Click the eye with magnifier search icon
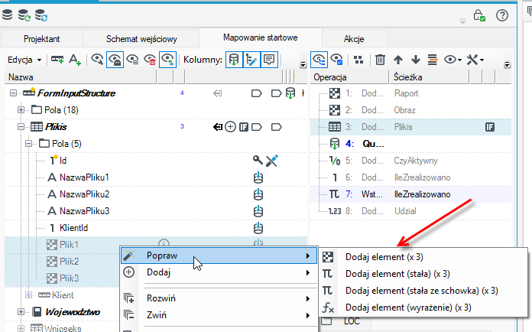 [x=97, y=60]
